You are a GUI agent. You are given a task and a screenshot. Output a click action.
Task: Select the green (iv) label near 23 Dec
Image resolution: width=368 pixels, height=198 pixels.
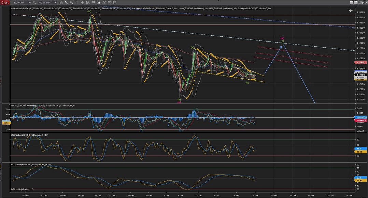pyautogui.click(x=89, y=12)
